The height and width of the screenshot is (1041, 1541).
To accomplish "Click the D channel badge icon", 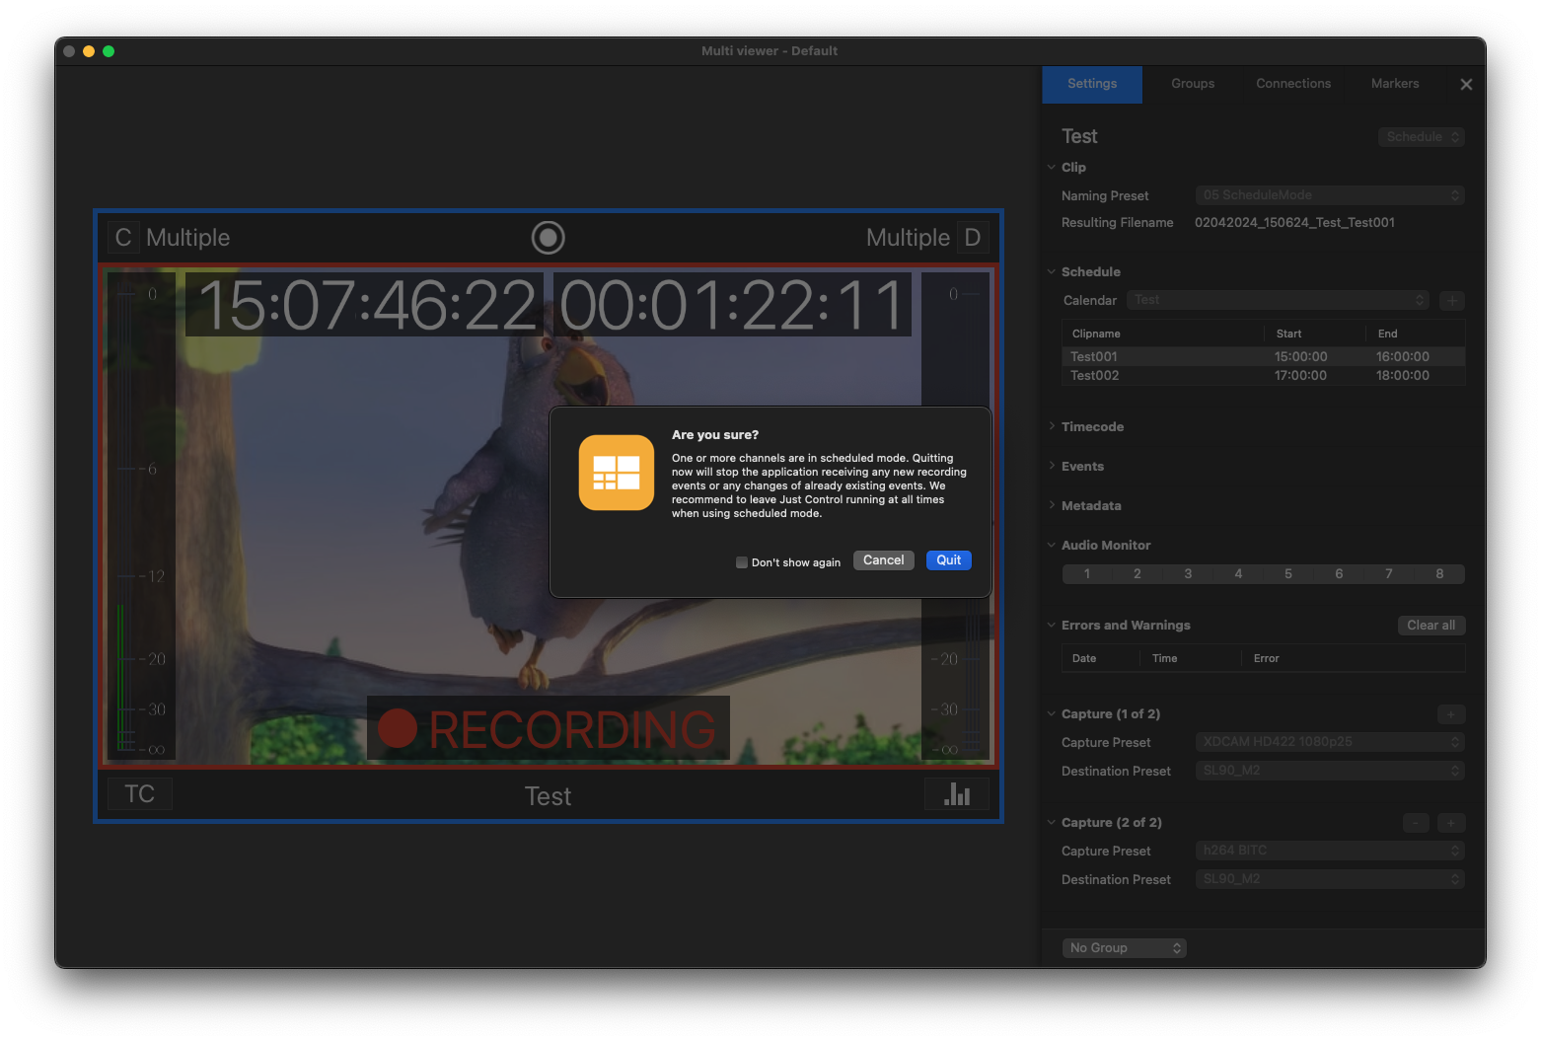I will click(x=973, y=238).
